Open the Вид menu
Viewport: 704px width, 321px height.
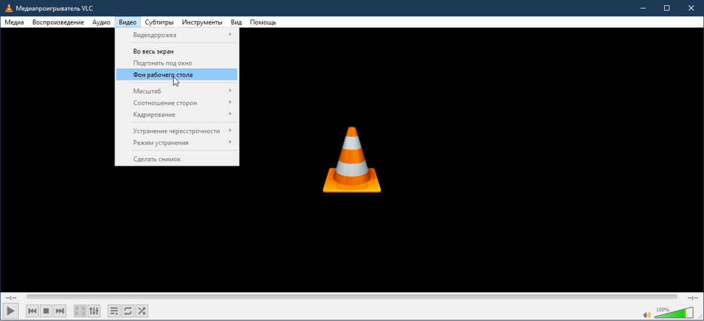tap(236, 22)
